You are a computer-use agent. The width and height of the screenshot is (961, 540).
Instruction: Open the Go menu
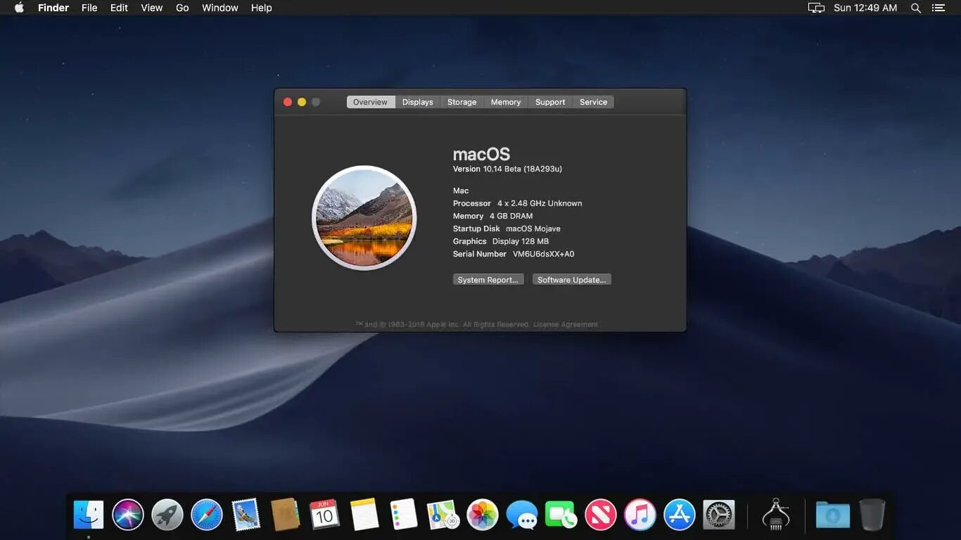click(x=182, y=8)
